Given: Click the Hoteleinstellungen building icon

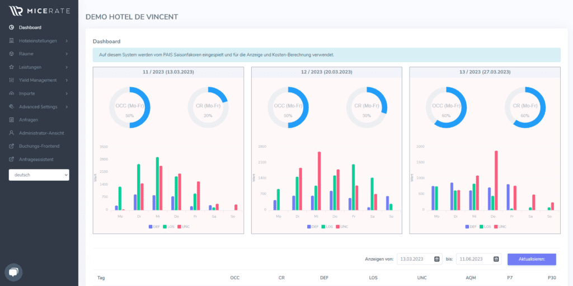Looking at the screenshot, I should [11, 40].
